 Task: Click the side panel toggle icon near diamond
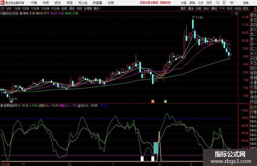[x=236, y=14]
